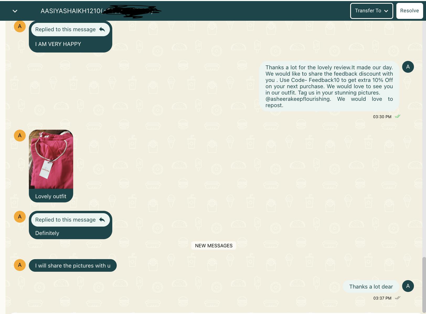
Task: Click the green read receipt at 03:30 PM
Action: tap(398, 117)
